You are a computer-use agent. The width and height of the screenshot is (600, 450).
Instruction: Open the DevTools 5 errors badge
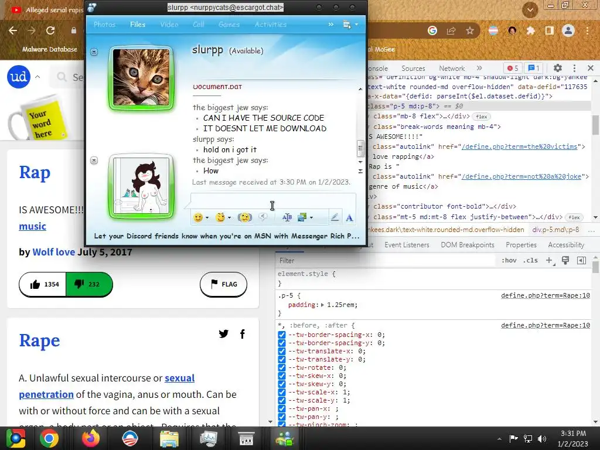(513, 68)
